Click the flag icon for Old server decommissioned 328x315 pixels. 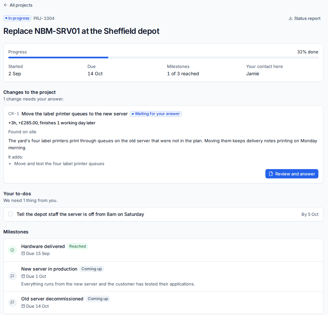pyautogui.click(x=12, y=302)
